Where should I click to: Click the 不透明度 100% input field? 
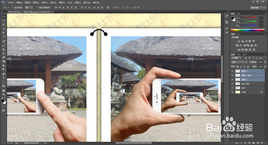(x=260, y=62)
